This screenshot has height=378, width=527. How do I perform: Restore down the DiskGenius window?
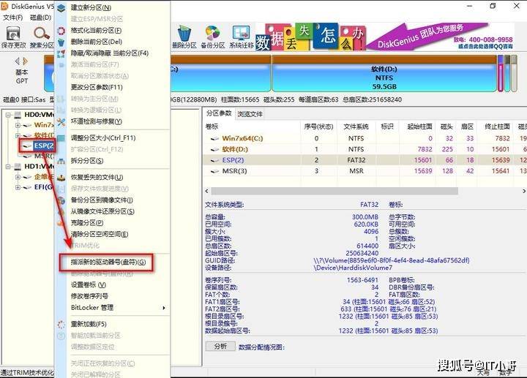[493, 6]
